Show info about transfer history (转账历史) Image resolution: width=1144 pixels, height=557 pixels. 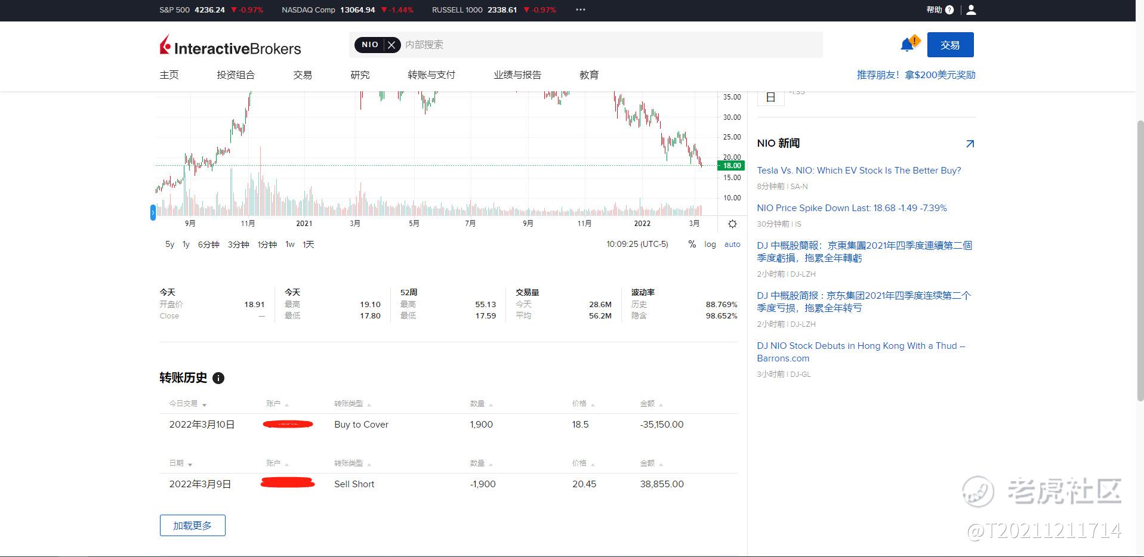coord(218,378)
